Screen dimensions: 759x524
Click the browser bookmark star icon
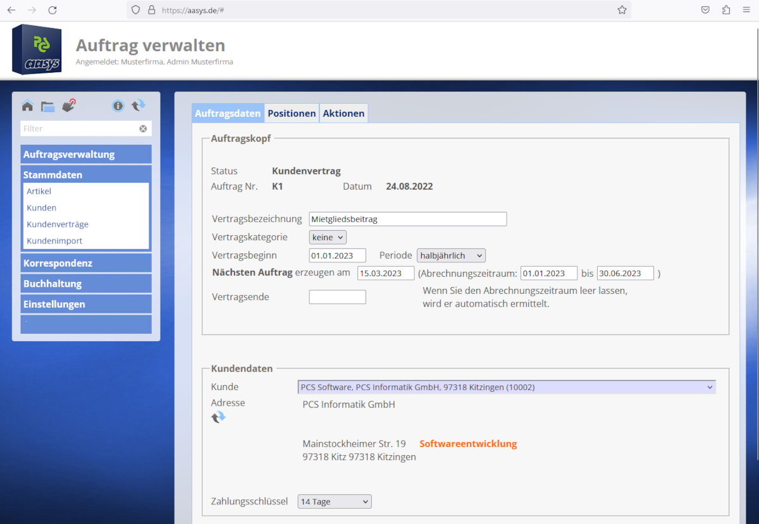tap(622, 10)
